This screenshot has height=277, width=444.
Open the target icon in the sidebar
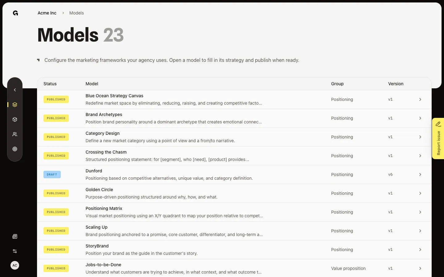click(x=15, y=149)
